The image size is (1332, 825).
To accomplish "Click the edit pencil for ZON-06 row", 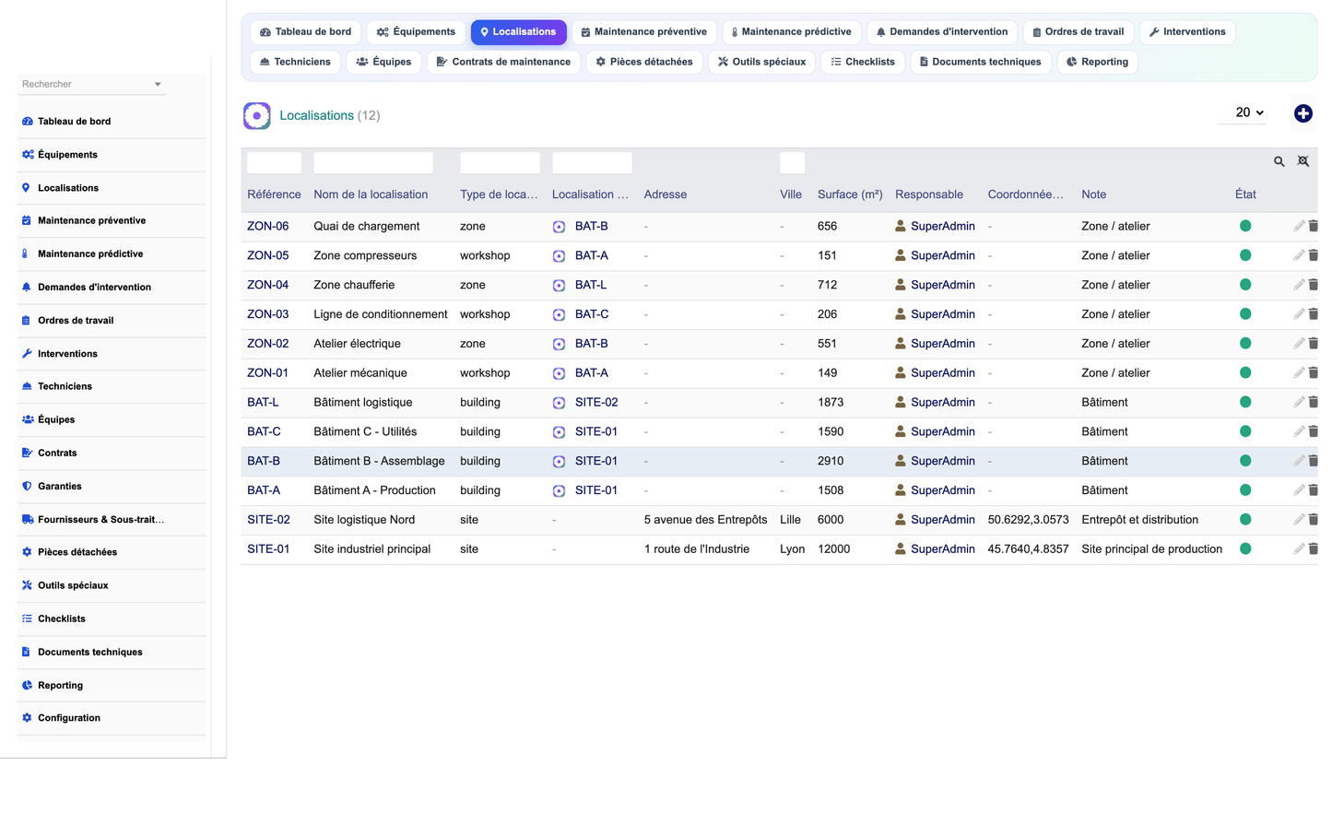I will pyautogui.click(x=1298, y=226).
